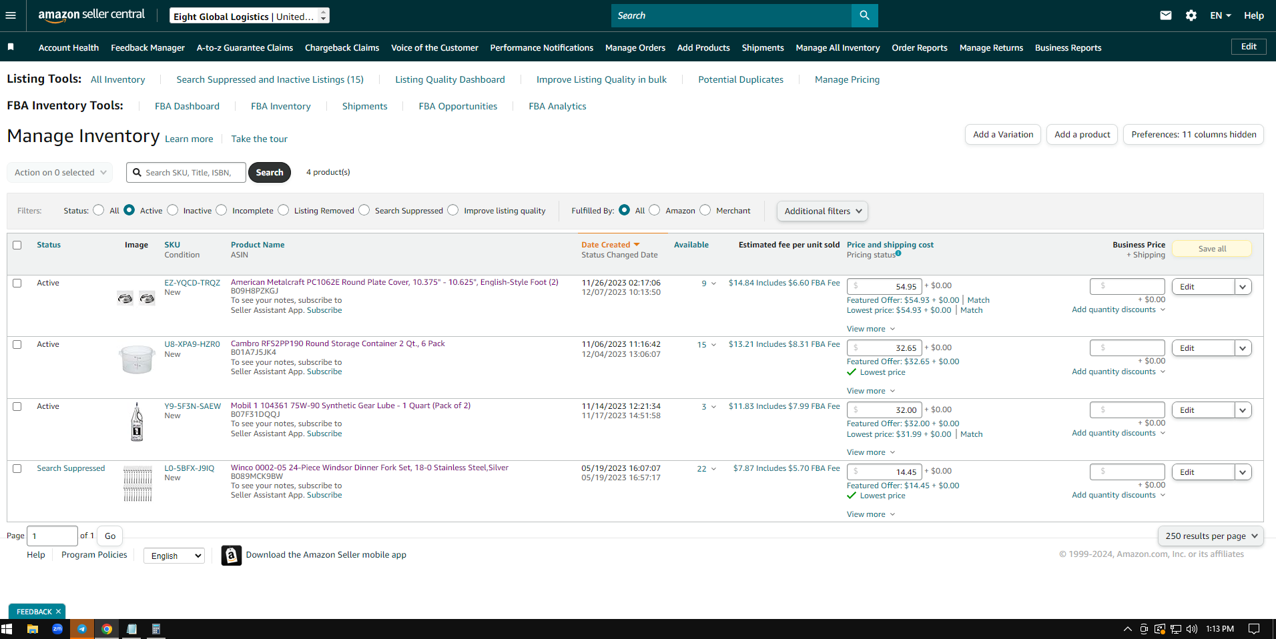Open the Cambro storage container thumbnail
The image size is (1276, 639).
click(x=137, y=359)
